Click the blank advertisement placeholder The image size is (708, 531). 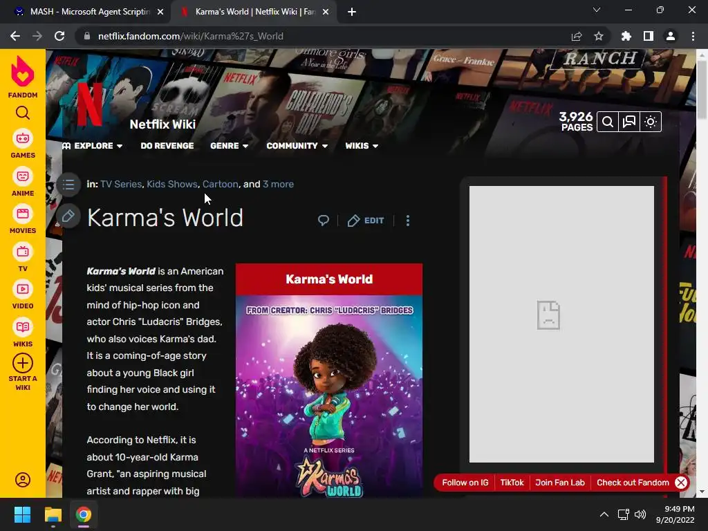tap(561, 324)
